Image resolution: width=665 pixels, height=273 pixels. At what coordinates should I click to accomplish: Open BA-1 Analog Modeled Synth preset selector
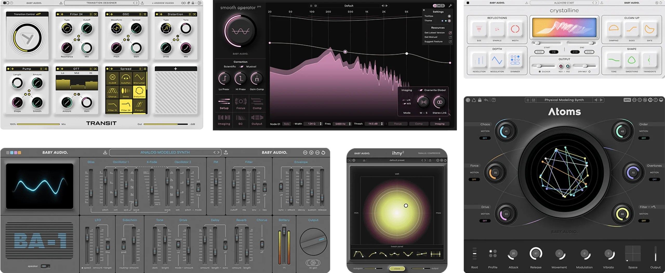tap(165, 152)
